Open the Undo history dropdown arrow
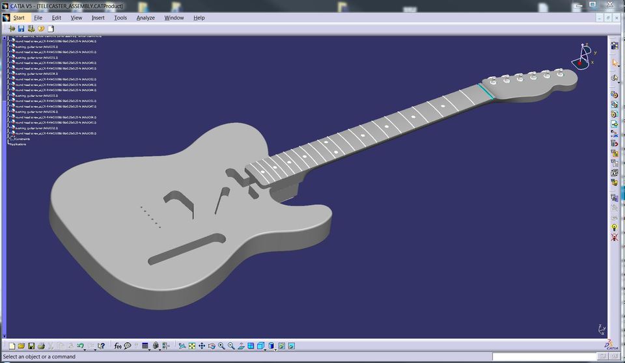625x363 pixels. tap(85, 349)
